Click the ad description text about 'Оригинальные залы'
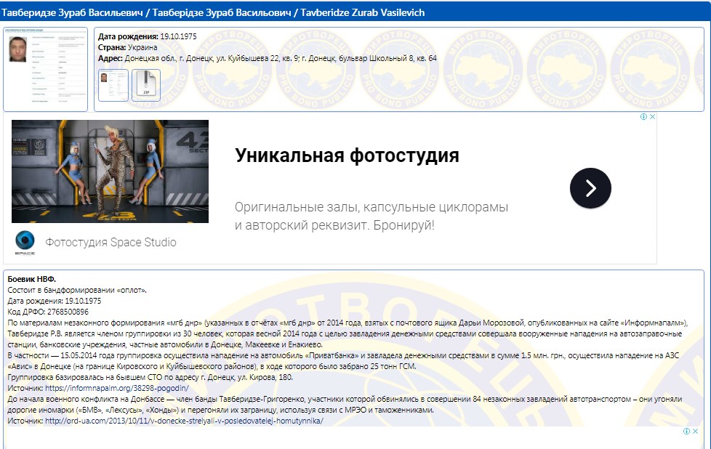Viewport: 711px width, 449px height. 371,216
